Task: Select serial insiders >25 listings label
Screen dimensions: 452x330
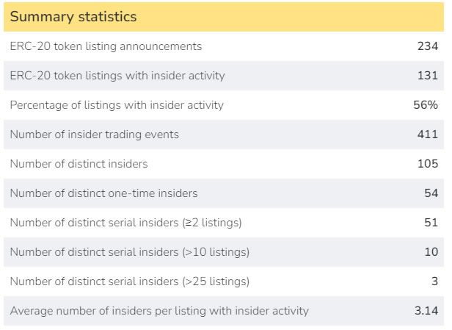Action: click(130, 281)
